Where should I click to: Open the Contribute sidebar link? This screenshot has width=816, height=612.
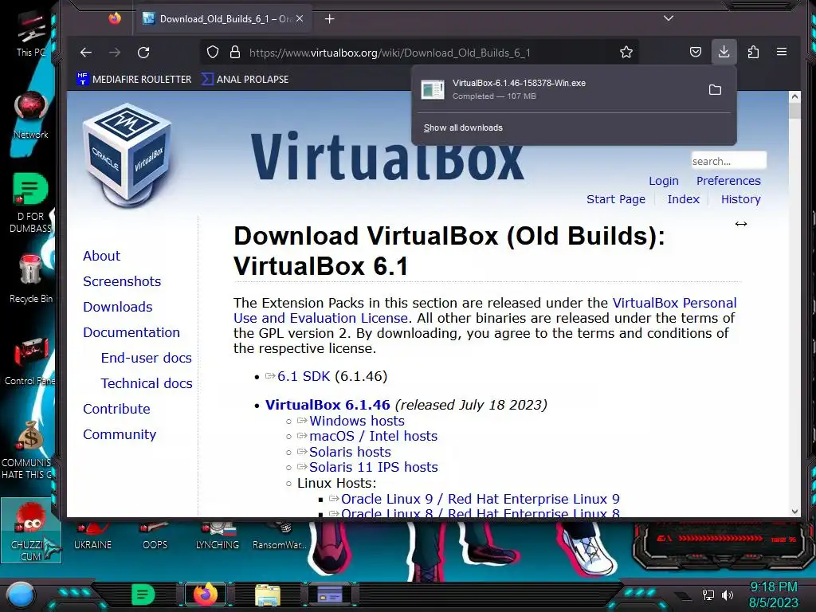pos(116,409)
